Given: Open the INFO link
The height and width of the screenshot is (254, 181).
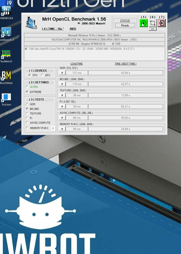Looking at the screenshot, I should pyautogui.click(x=73, y=29).
